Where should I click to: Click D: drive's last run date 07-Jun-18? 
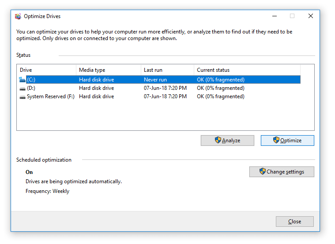click(x=165, y=88)
